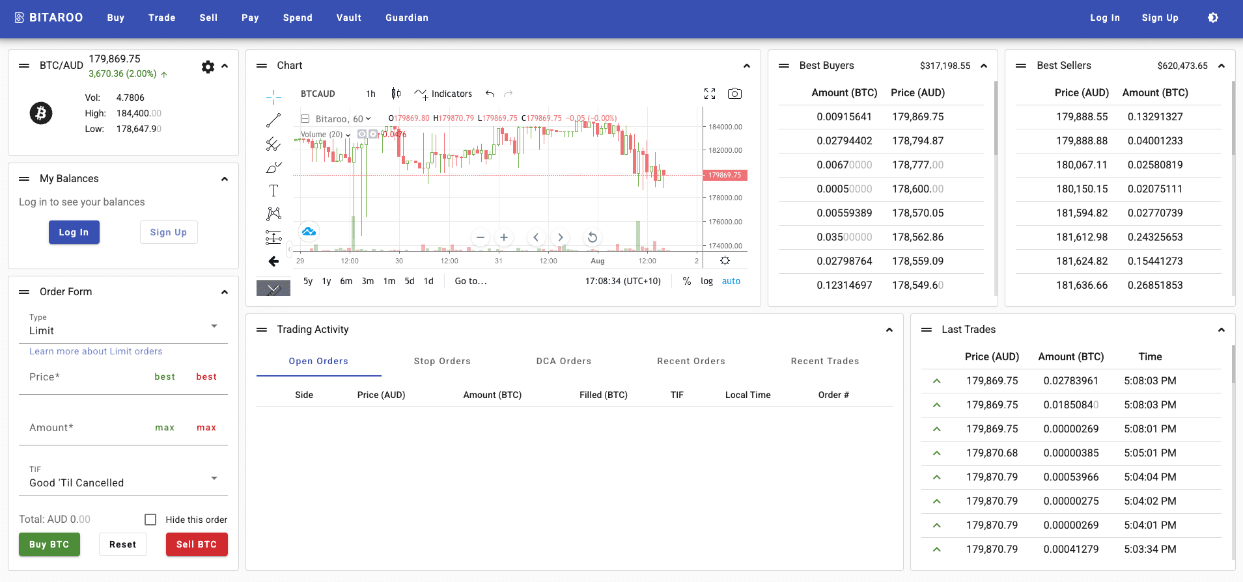This screenshot has width=1243, height=582.
Task: Click the chart snapshot camera icon
Action: pos(734,94)
